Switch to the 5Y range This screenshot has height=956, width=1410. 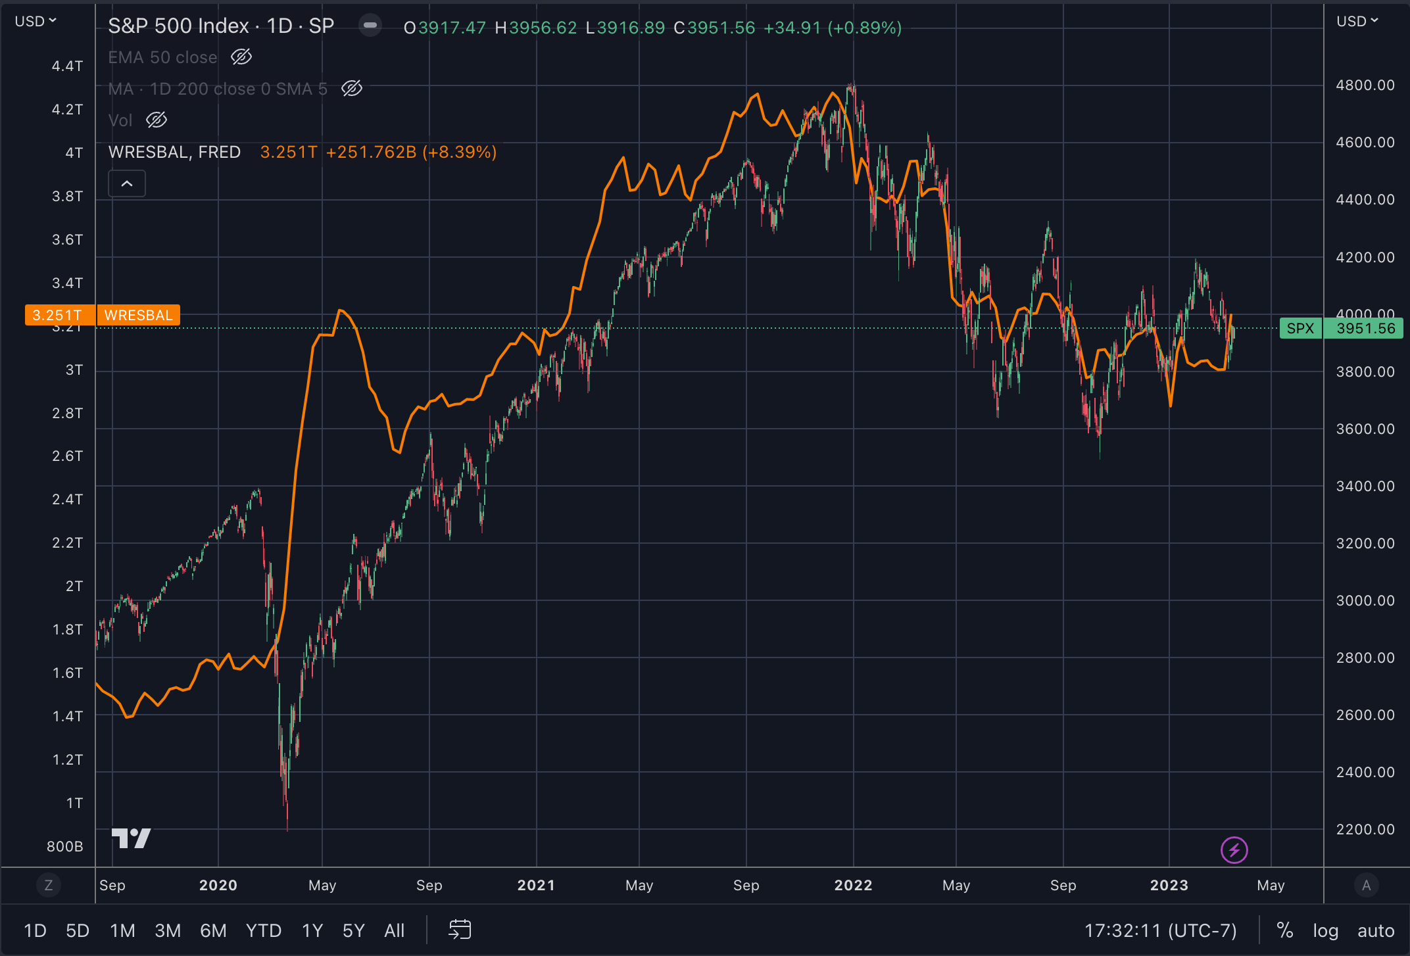[353, 930]
